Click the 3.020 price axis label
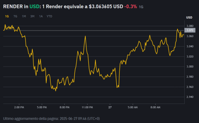This screenshot has width=199, height=123. point(190,56)
